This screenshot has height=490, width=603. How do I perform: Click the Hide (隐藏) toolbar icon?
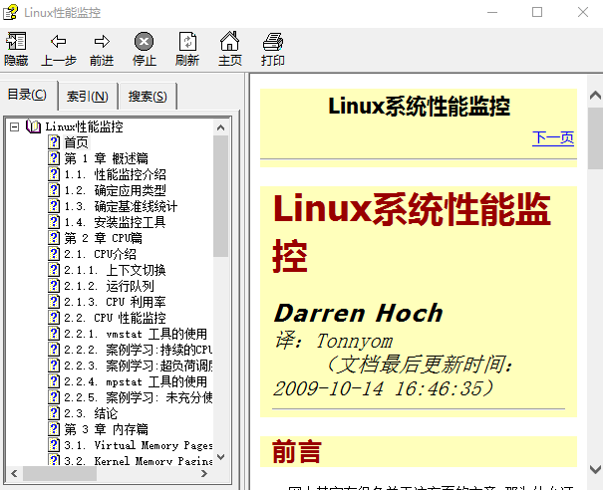coord(16,48)
